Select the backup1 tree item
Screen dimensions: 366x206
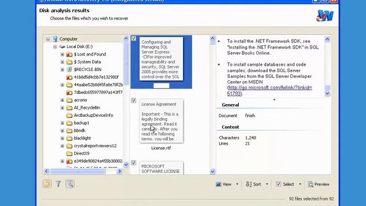pyautogui.click(x=81, y=123)
